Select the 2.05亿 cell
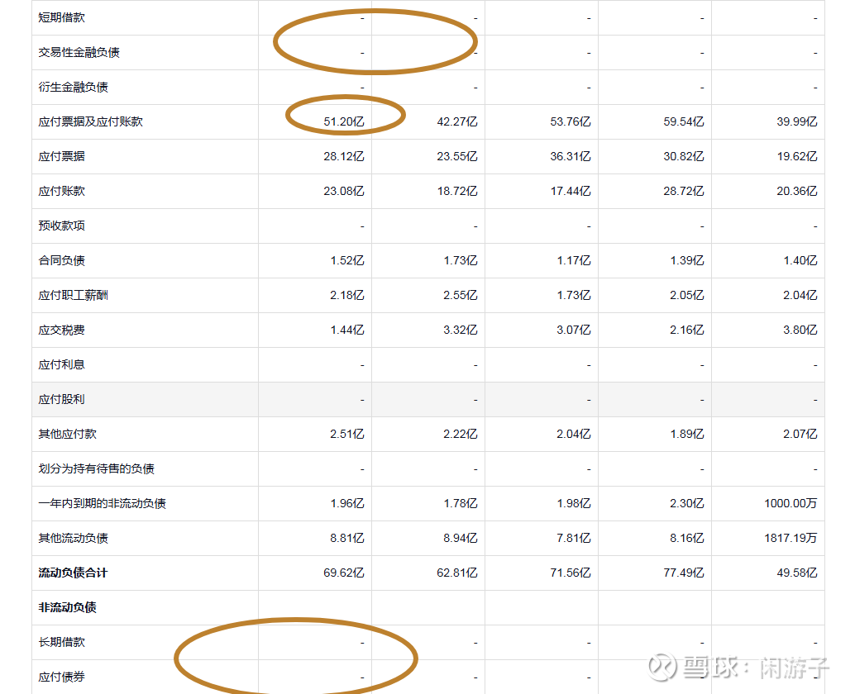 tap(688, 295)
